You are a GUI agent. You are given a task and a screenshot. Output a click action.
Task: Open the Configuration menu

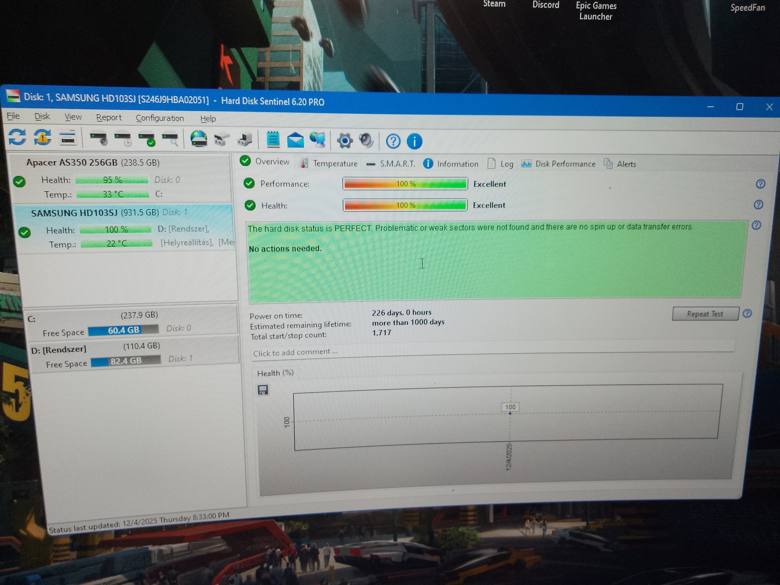coord(160,118)
